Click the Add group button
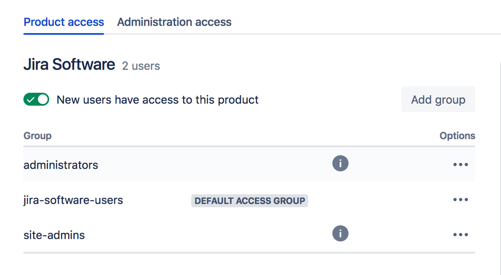This screenshot has width=501, height=275. pos(438,100)
